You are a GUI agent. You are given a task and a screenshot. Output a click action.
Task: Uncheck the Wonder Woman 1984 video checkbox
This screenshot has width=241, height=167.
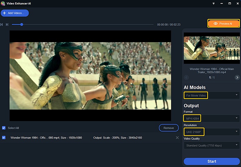[4, 137]
